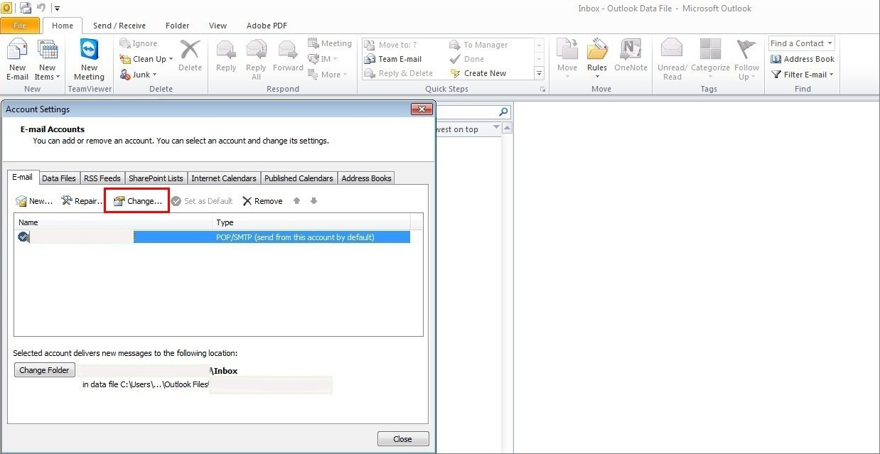Open the Adobe PDF ribbon tab
Image resolution: width=880 pixels, height=454 pixels.
tap(267, 26)
